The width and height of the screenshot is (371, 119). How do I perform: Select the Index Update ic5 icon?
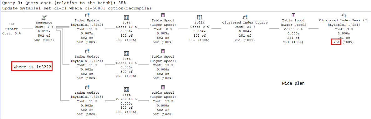tap(87, 87)
